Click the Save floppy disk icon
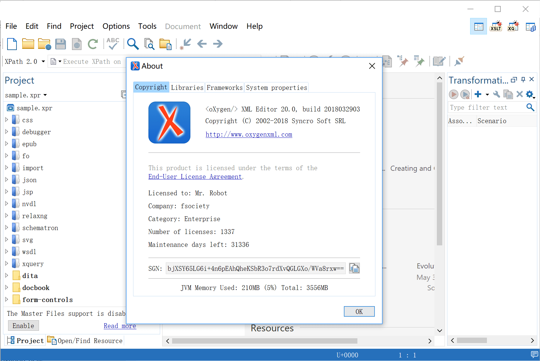 tap(60, 44)
